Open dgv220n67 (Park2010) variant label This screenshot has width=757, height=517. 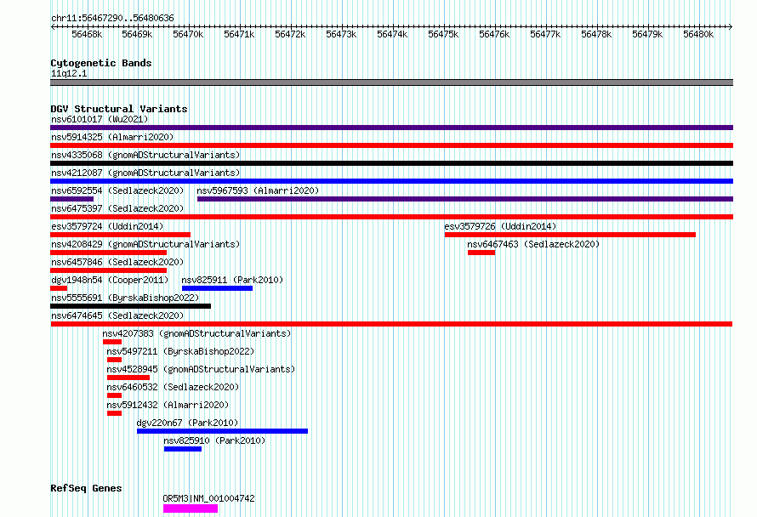187,423
